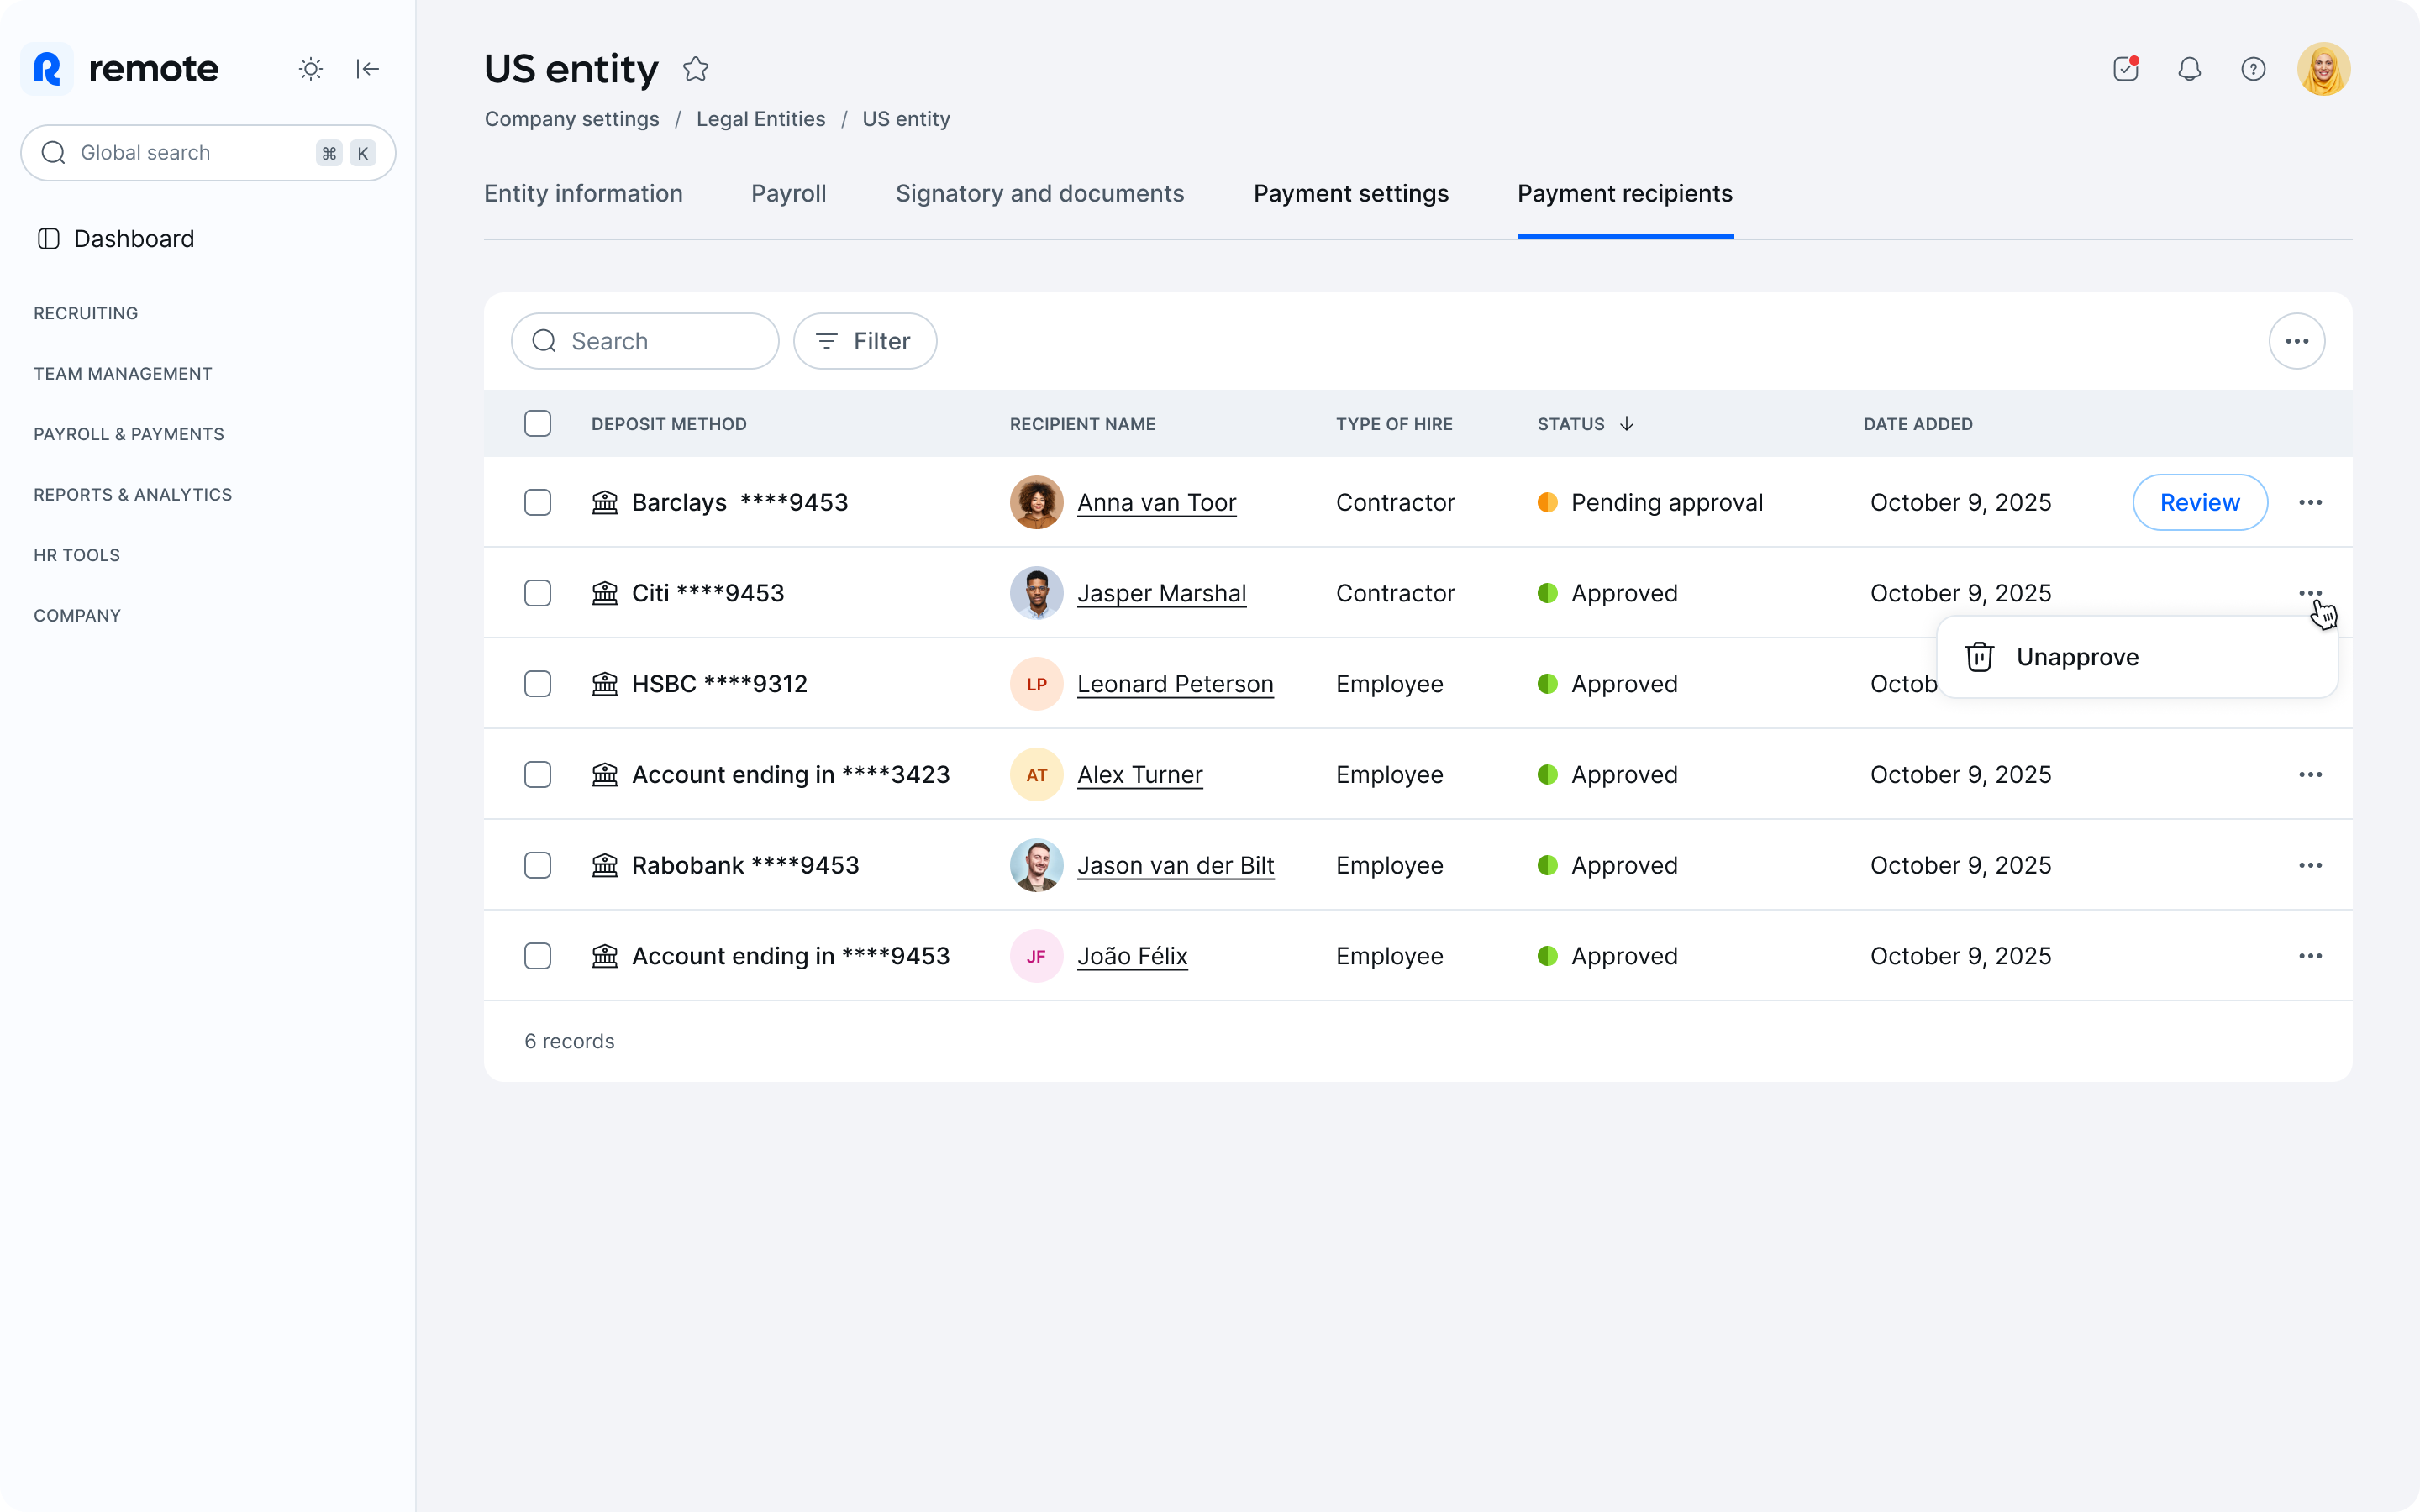Viewport: 2420px width, 1512px height.
Task: Select all rows with header checkbox
Action: click(538, 424)
